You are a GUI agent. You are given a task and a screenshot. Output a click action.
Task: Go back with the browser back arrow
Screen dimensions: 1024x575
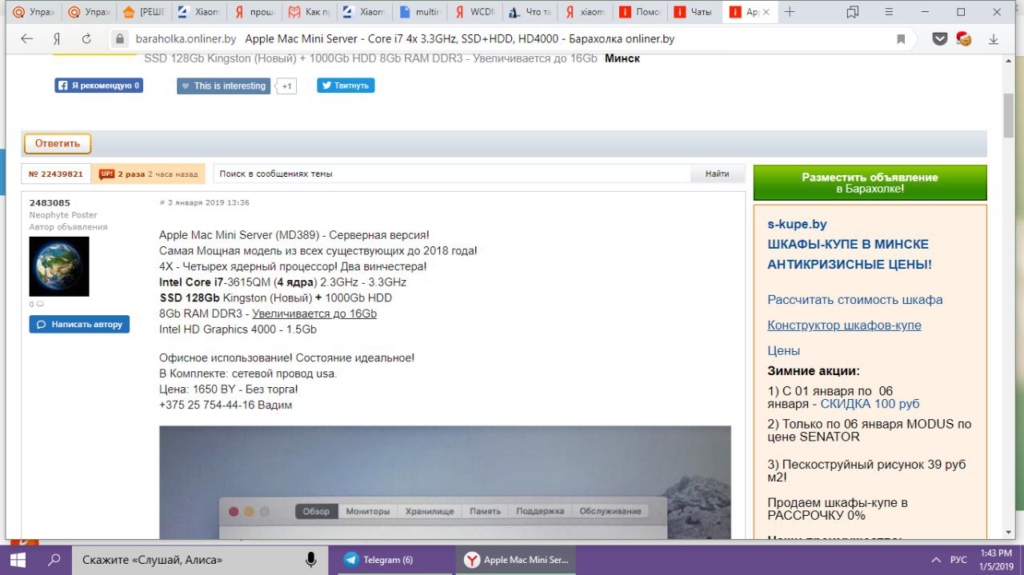click(x=27, y=38)
